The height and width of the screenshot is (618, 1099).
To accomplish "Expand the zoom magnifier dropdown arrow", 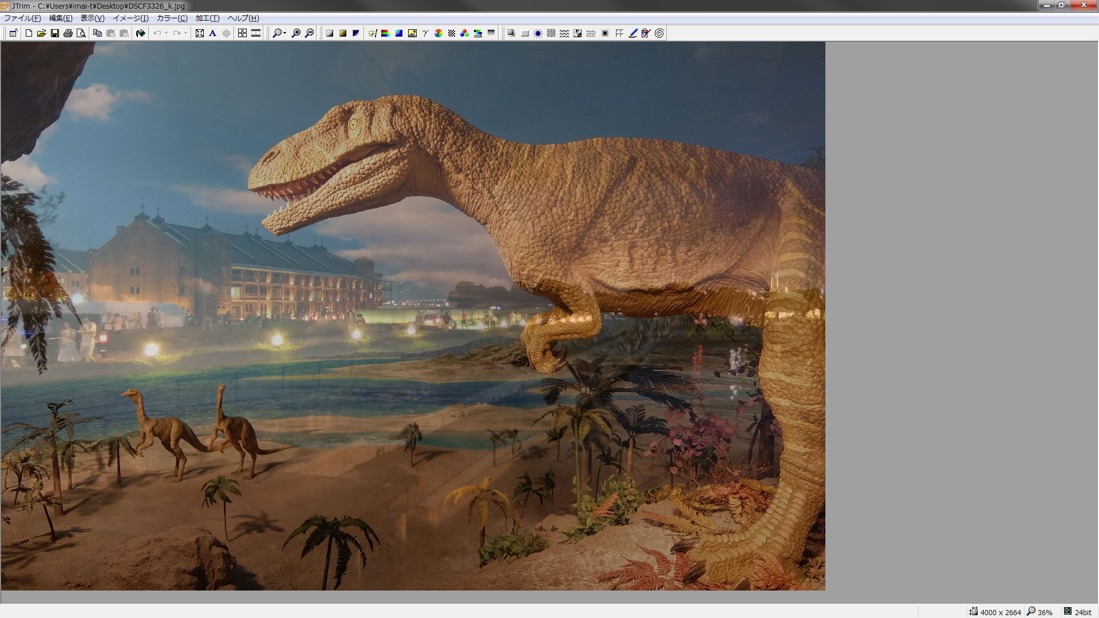I will (x=285, y=33).
